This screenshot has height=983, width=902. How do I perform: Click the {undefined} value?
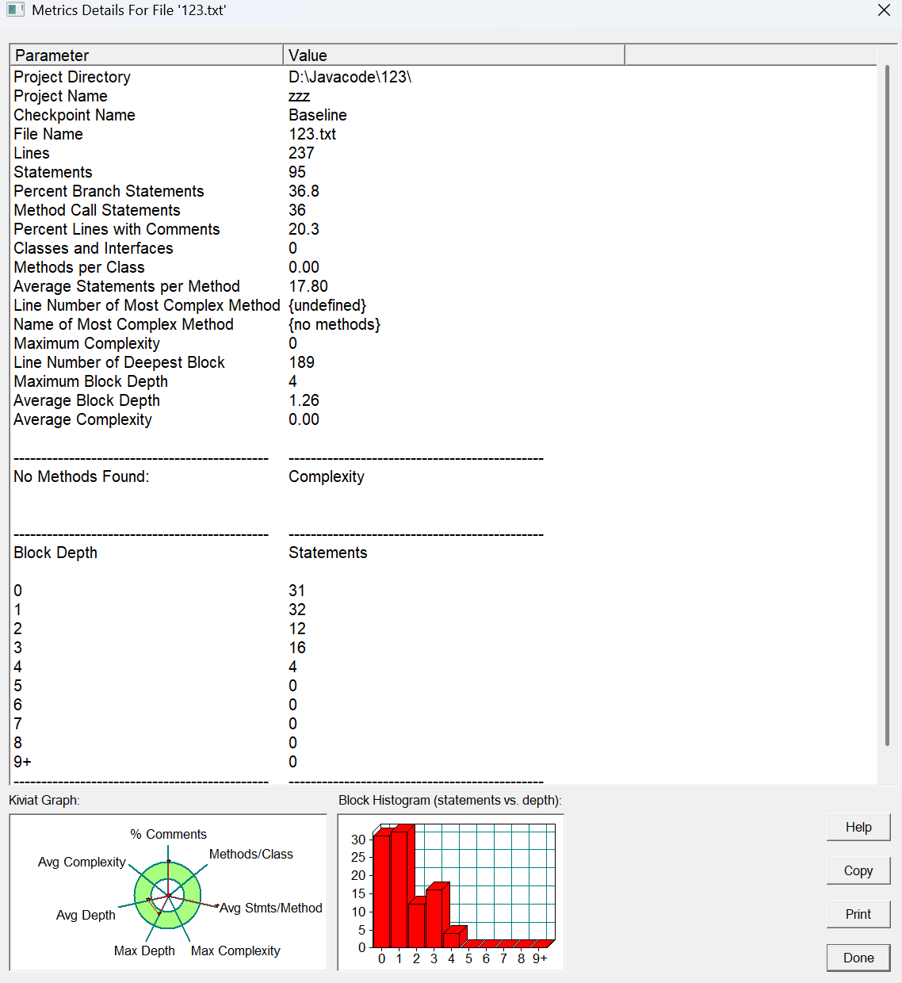(x=327, y=305)
